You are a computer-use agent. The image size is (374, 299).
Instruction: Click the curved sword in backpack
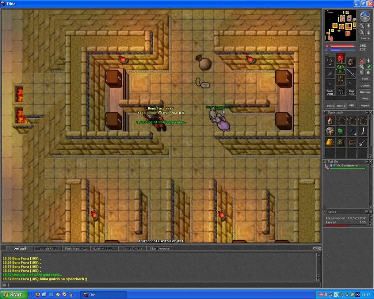pos(362,131)
